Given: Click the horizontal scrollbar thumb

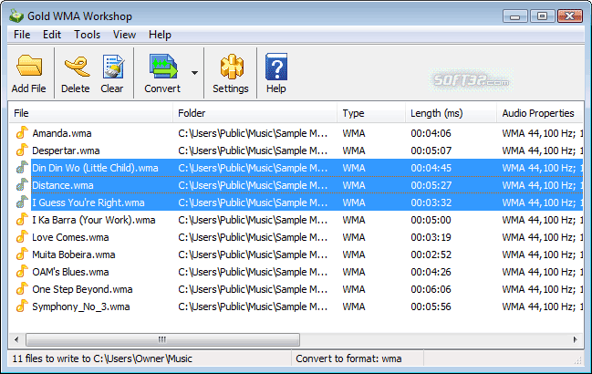Looking at the screenshot, I should pos(162,339).
